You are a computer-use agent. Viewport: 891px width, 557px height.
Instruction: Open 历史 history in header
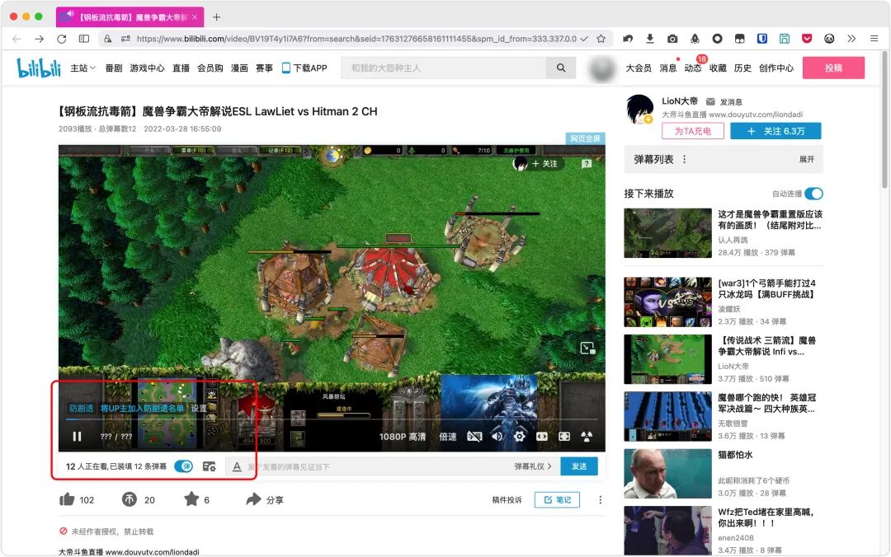pyautogui.click(x=742, y=68)
